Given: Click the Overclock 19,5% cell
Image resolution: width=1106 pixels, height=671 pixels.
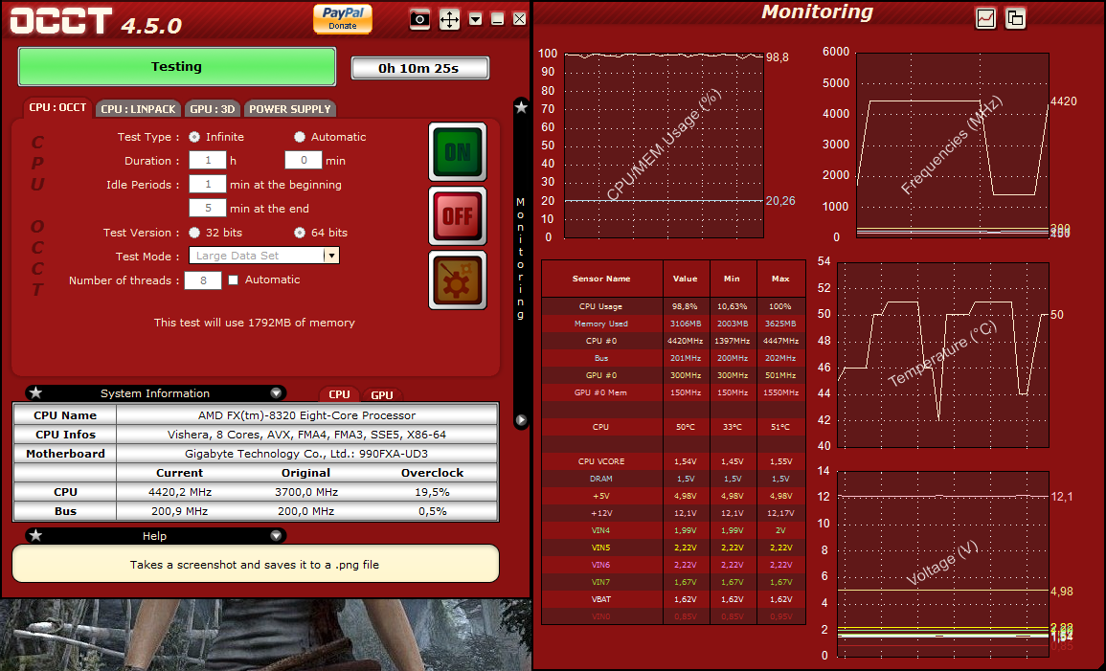Looking at the screenshot, I should tap(433, 492).
